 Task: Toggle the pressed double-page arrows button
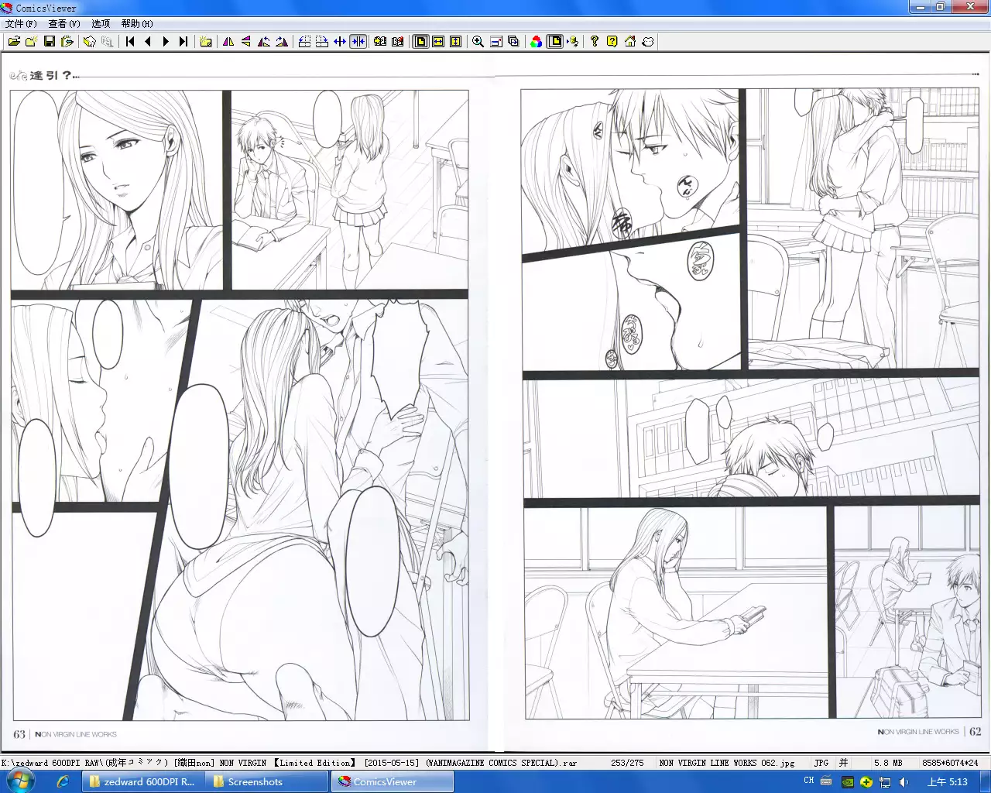click(358, 42)
